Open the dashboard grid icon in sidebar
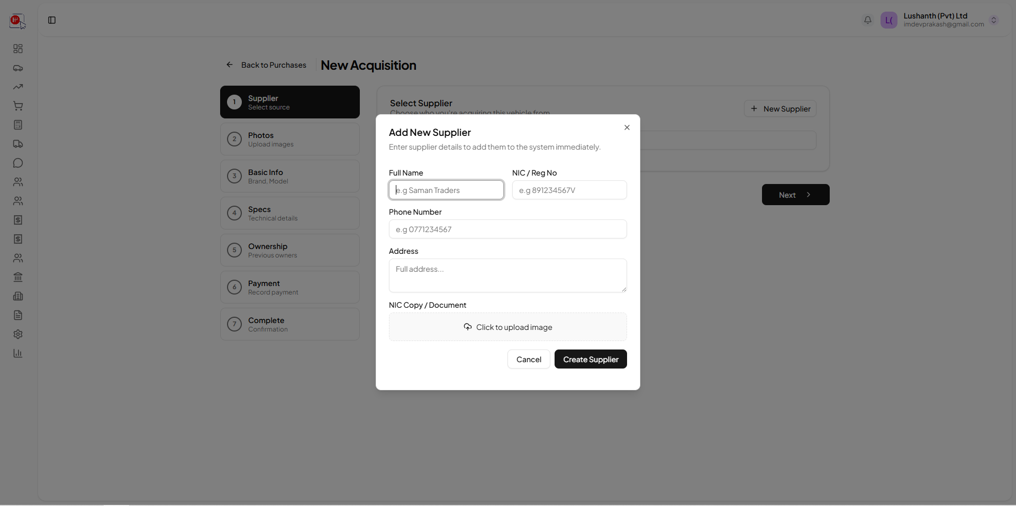The height and width of the screenshot is (506, 1016). click(18, 49)
